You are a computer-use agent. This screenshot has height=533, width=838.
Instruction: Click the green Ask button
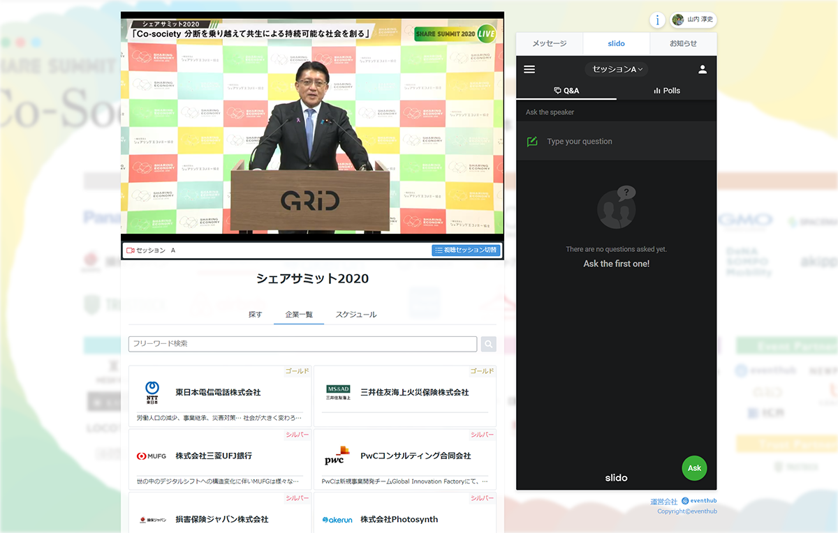[694, 468]
